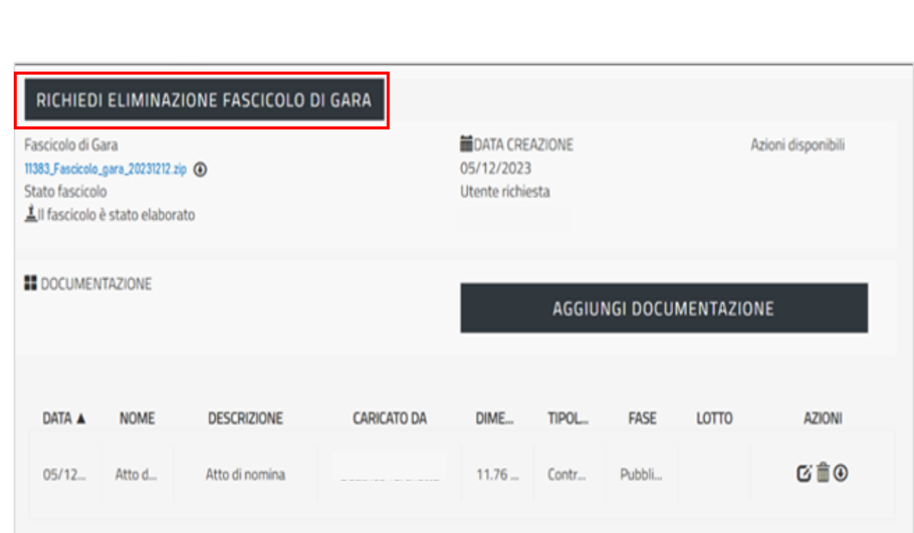Click the download icon beside the zip file
The height and width of the screenshot is (533, 914).
tap(200, 170)
